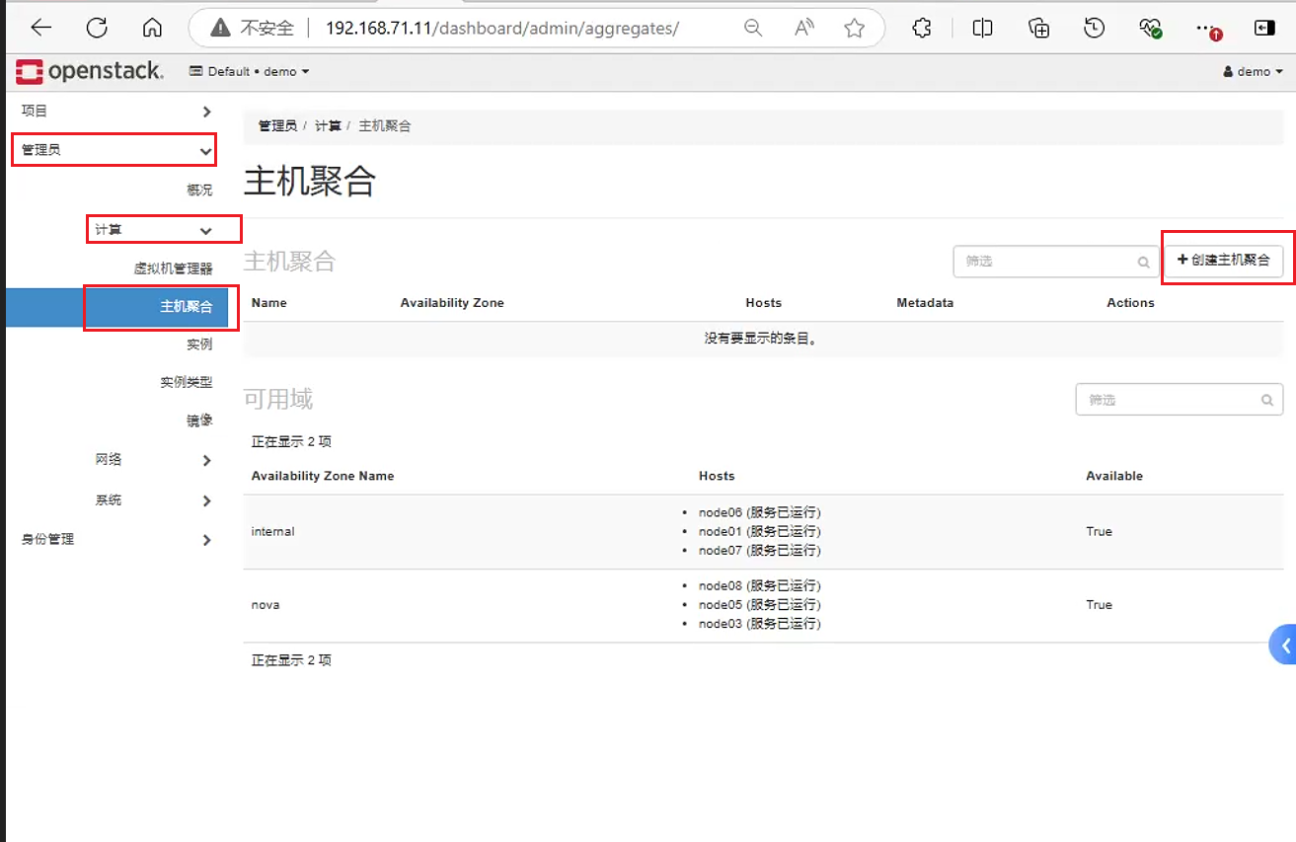Open the browser collections icon
This screenshot has width=1296, height=842.
[x=1038, y=28]
